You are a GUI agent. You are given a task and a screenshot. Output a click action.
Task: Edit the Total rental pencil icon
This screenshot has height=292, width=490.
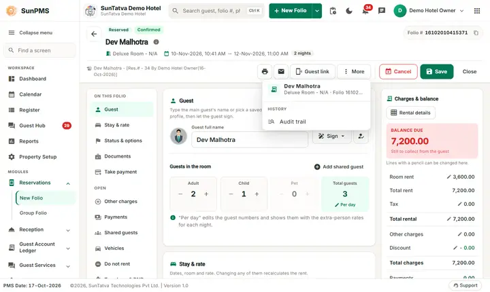[448, 219]
